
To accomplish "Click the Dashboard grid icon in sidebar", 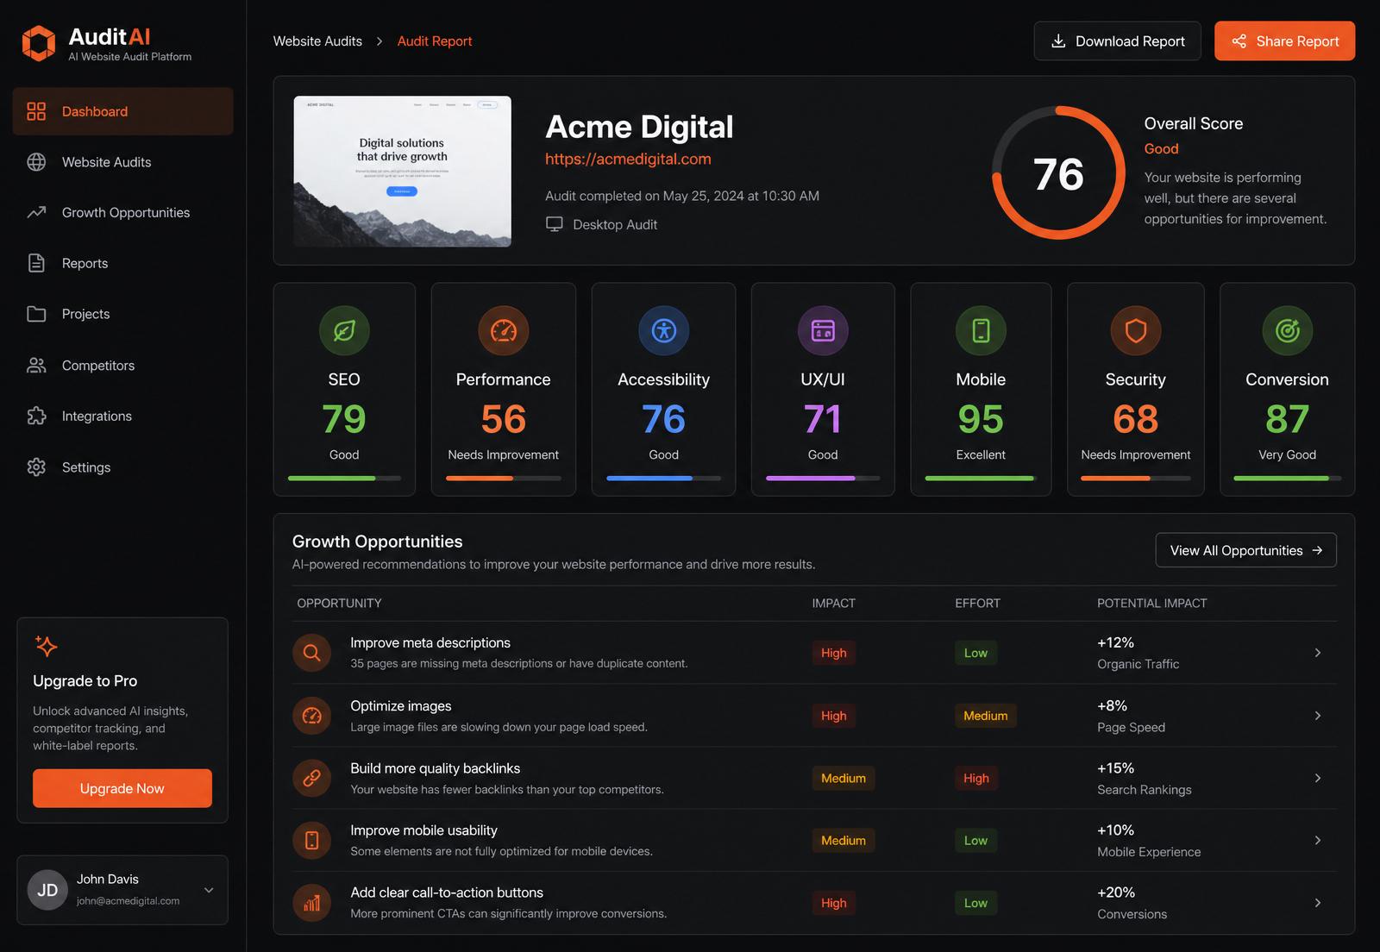I will 36,111.
